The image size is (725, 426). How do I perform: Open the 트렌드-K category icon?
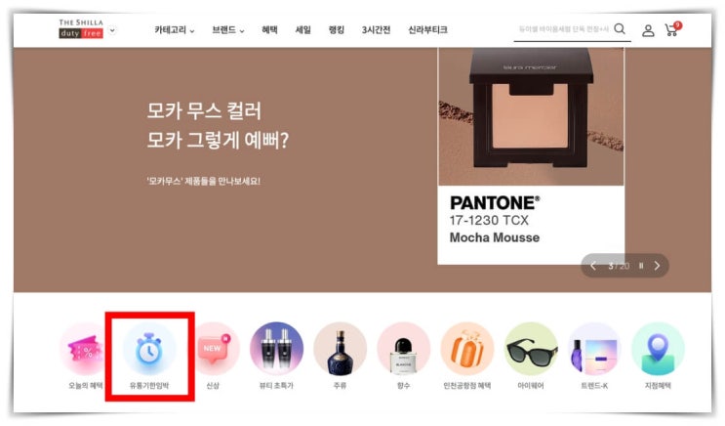click(x=594, y=349)
